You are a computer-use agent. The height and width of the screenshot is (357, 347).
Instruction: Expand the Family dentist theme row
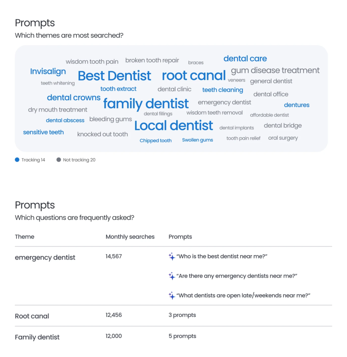click(x=37, y=337)
